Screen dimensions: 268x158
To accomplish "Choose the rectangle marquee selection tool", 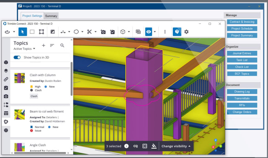I will (x=32, y=32).
